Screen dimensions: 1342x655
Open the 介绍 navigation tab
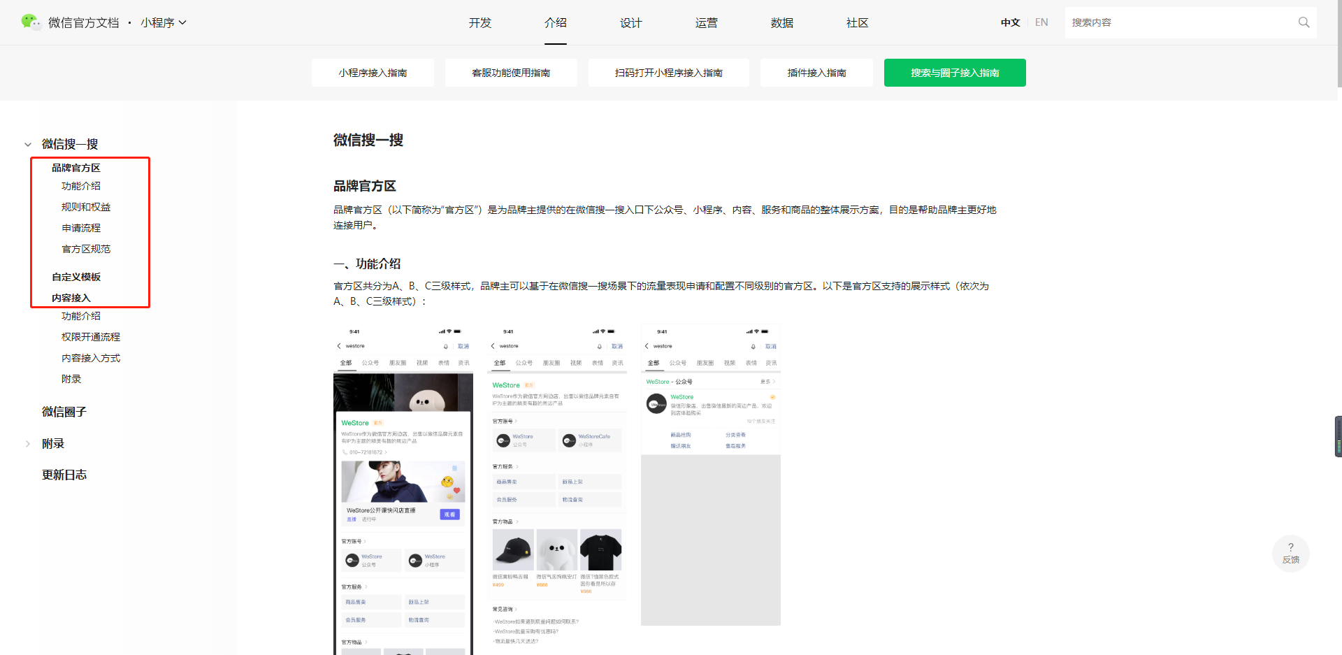click(x=556, y=22)
